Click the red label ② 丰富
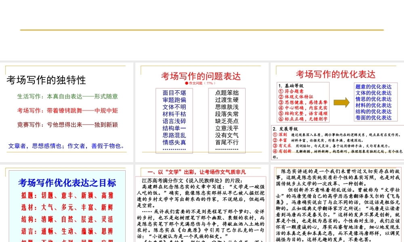Viewport: 404px width, 242px height. pos(280,140)
